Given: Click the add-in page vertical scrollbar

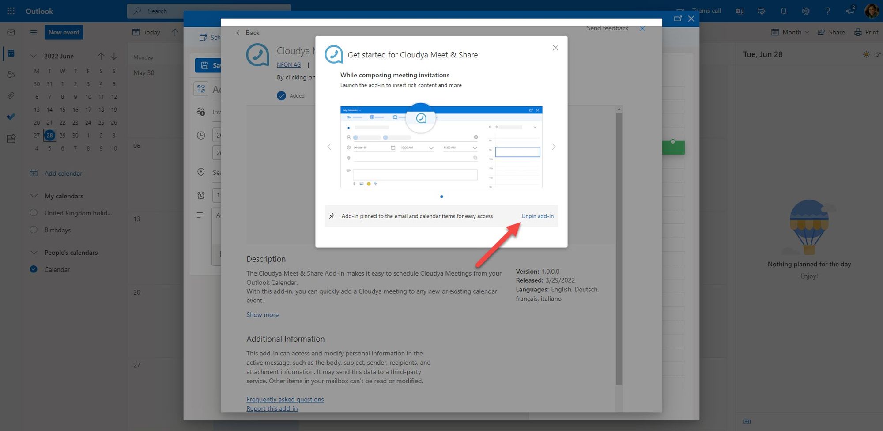Looking at the screenshot, I should coord(619,247).
